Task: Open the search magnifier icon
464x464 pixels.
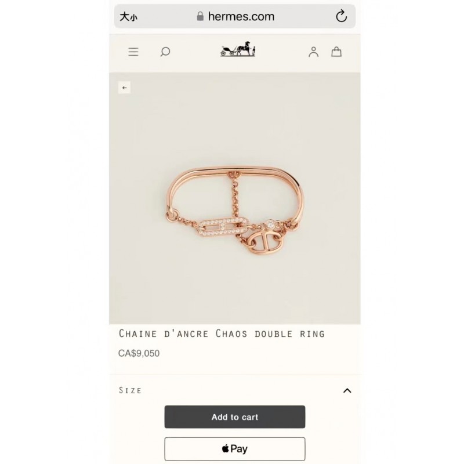Action: [165, 52]
